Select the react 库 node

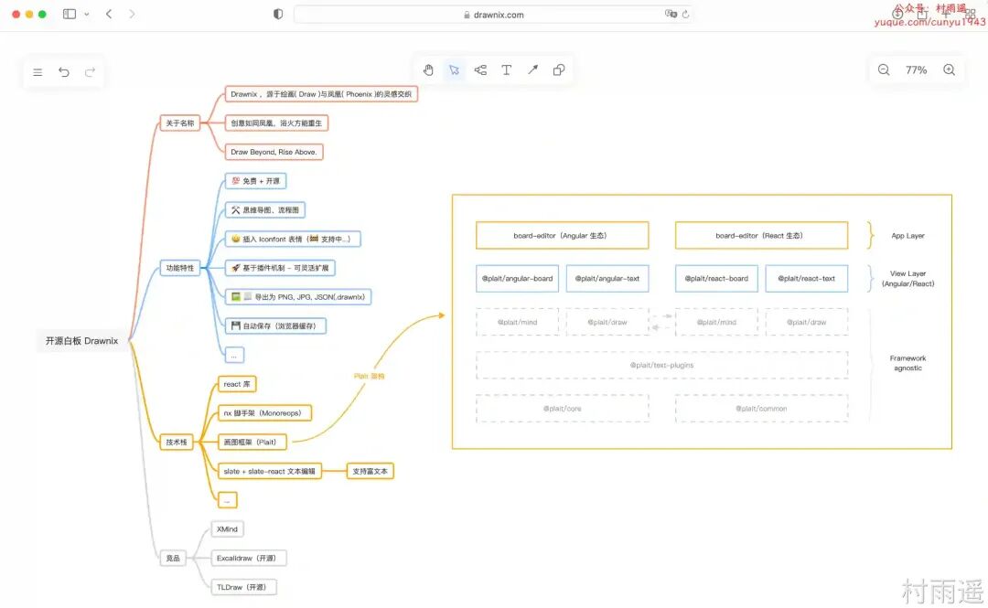click(x=237, y=384)
